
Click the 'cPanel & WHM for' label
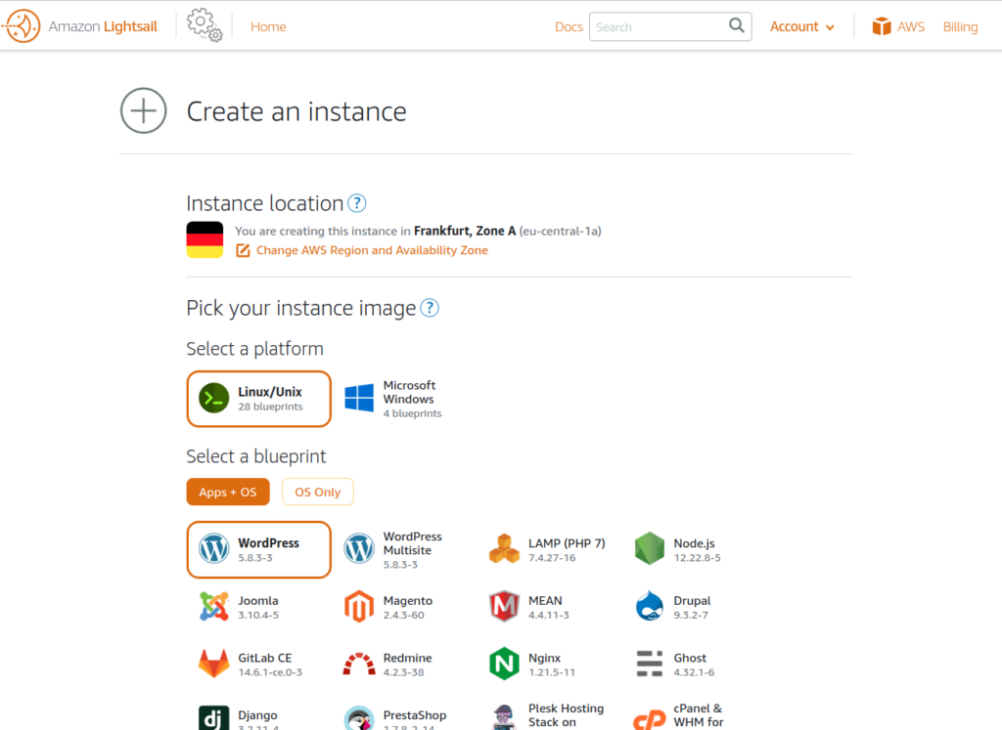tap(699, 715)
